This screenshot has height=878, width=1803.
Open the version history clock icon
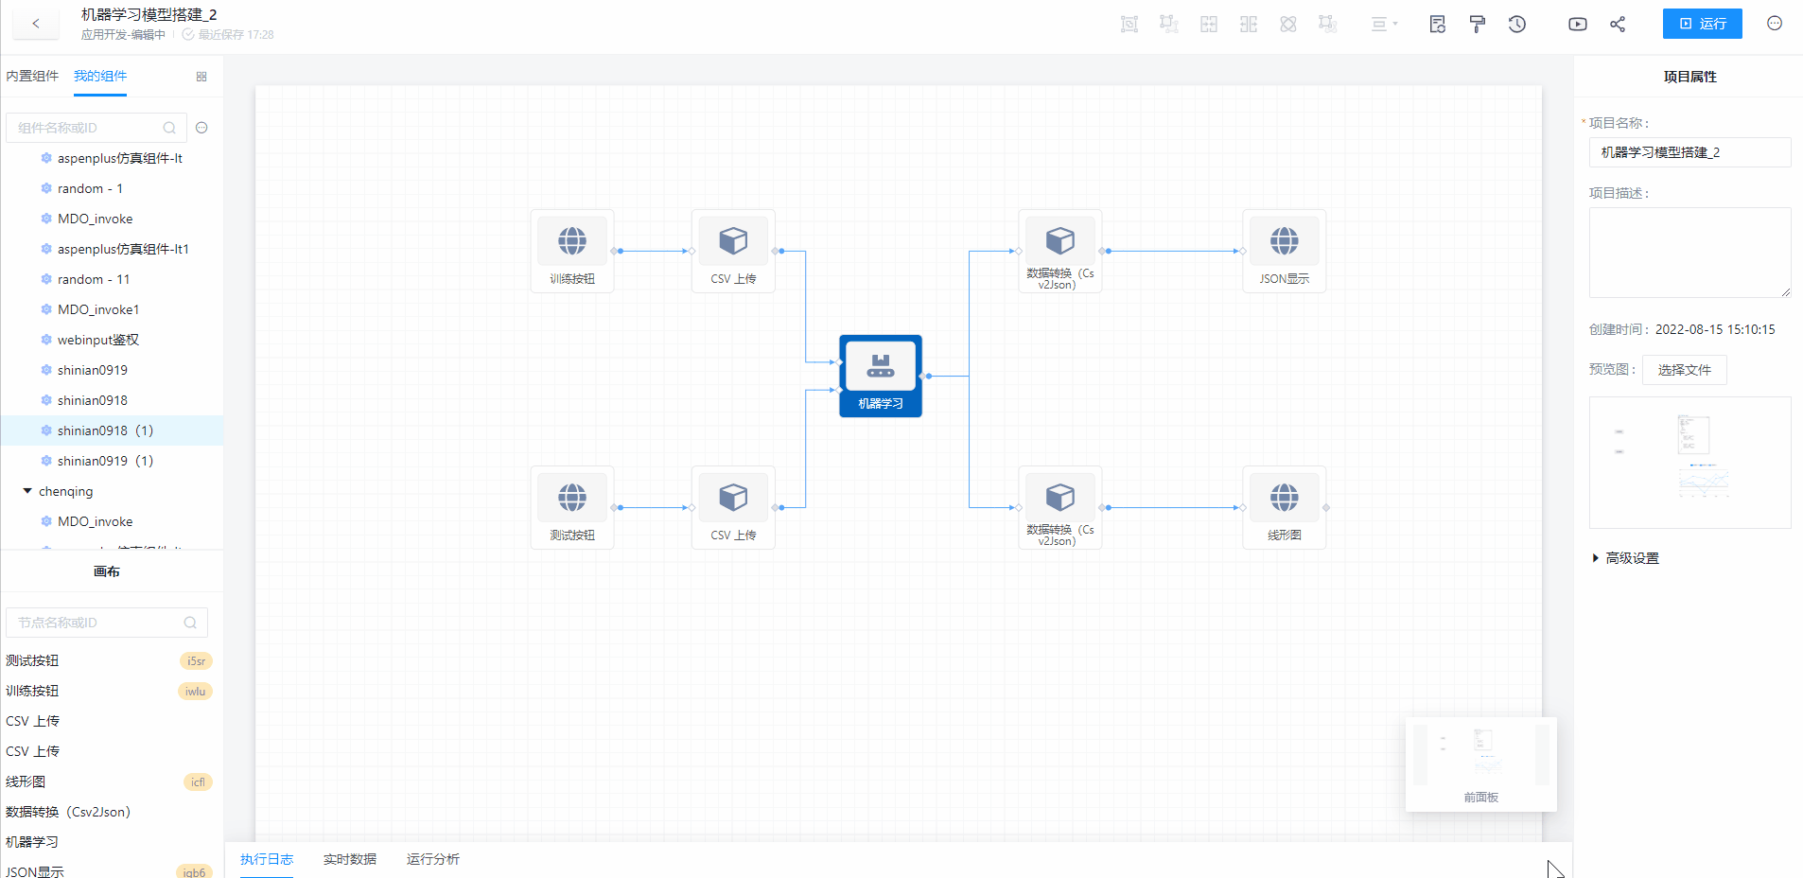pos(1517,25)
